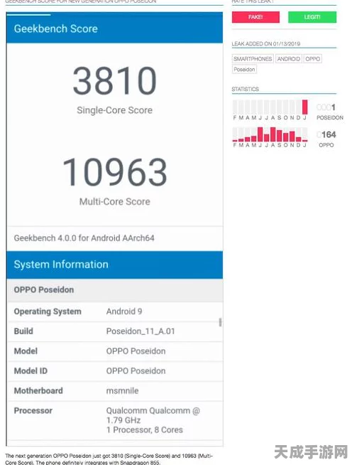Click the Single-Core Score label
The height and width of the screenshot is (465, 352).
click(114, 110)
